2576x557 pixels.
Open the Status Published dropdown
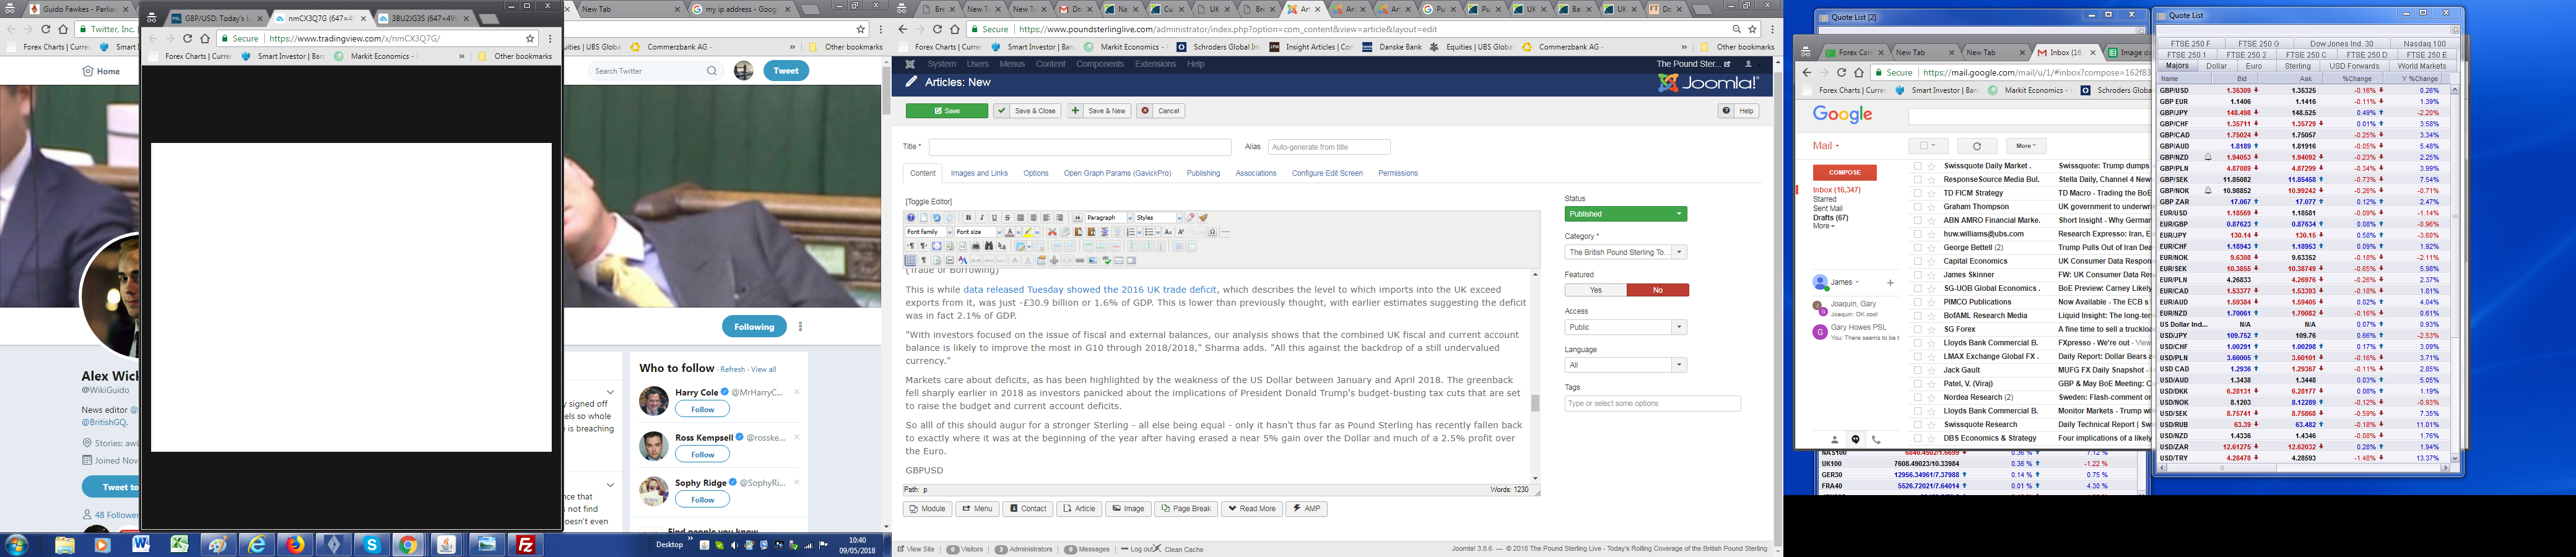point(1625,214)
